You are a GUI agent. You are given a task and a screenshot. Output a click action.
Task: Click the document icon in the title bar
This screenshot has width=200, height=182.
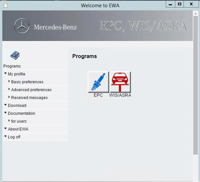point(5,5)
